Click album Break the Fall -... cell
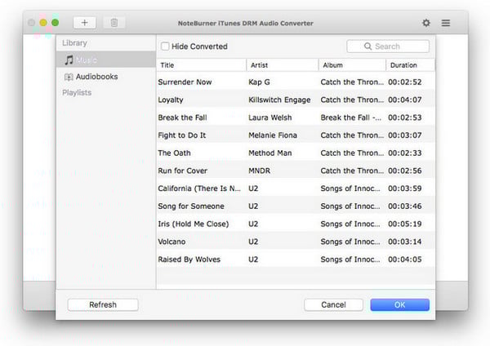Screen dimensions: 490x346 tap(351, 118)
